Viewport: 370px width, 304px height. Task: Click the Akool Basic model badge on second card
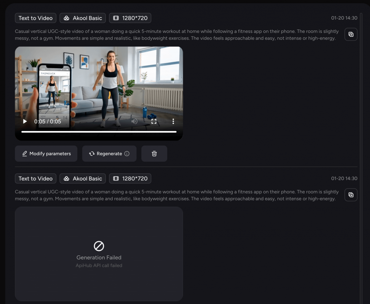[82, 178]
